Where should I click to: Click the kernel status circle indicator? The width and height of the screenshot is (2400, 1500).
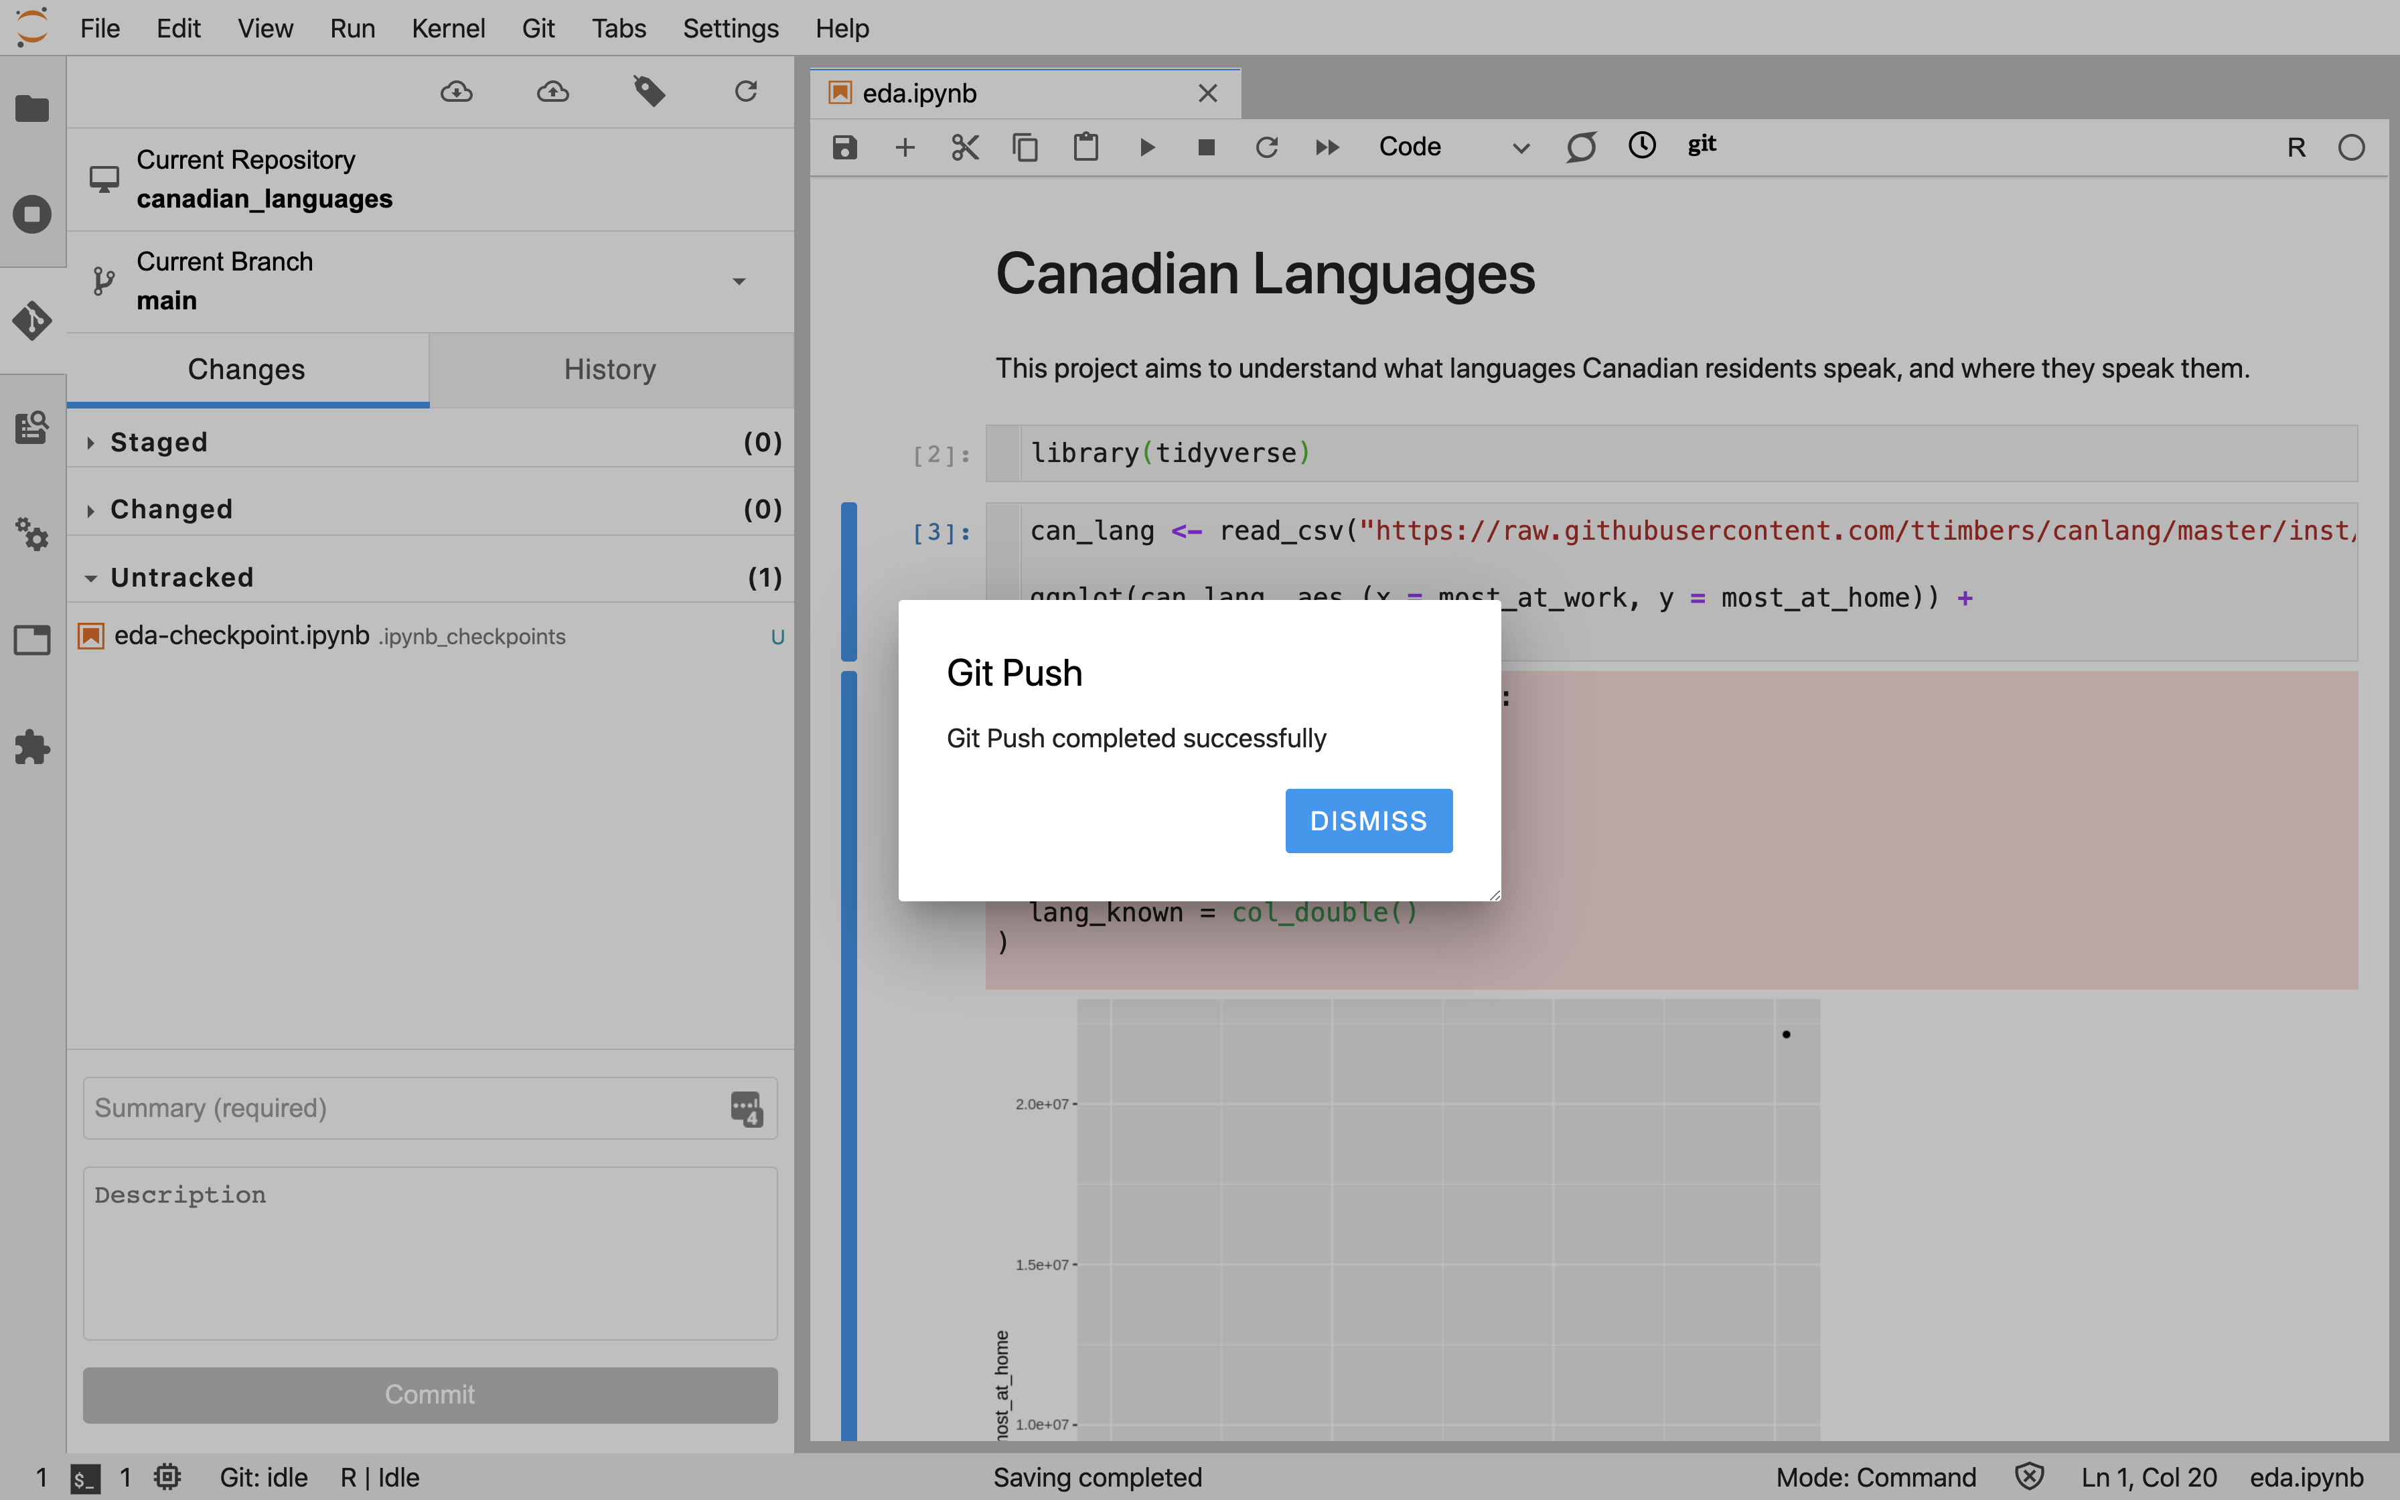pyautogui.click(x=2351, y=148)
